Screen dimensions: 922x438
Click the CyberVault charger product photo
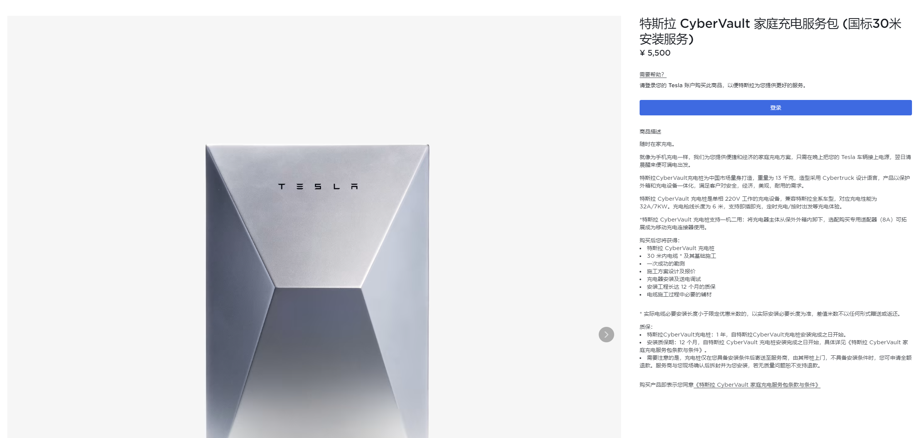317,291
